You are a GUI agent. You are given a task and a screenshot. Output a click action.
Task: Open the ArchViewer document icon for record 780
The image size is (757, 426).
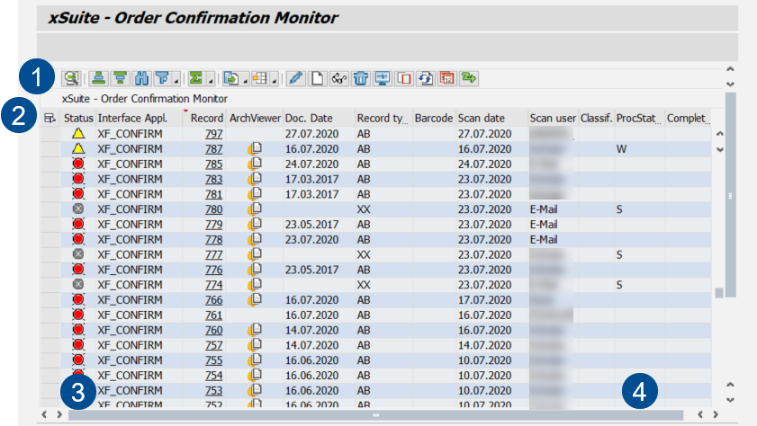point(255,209)
